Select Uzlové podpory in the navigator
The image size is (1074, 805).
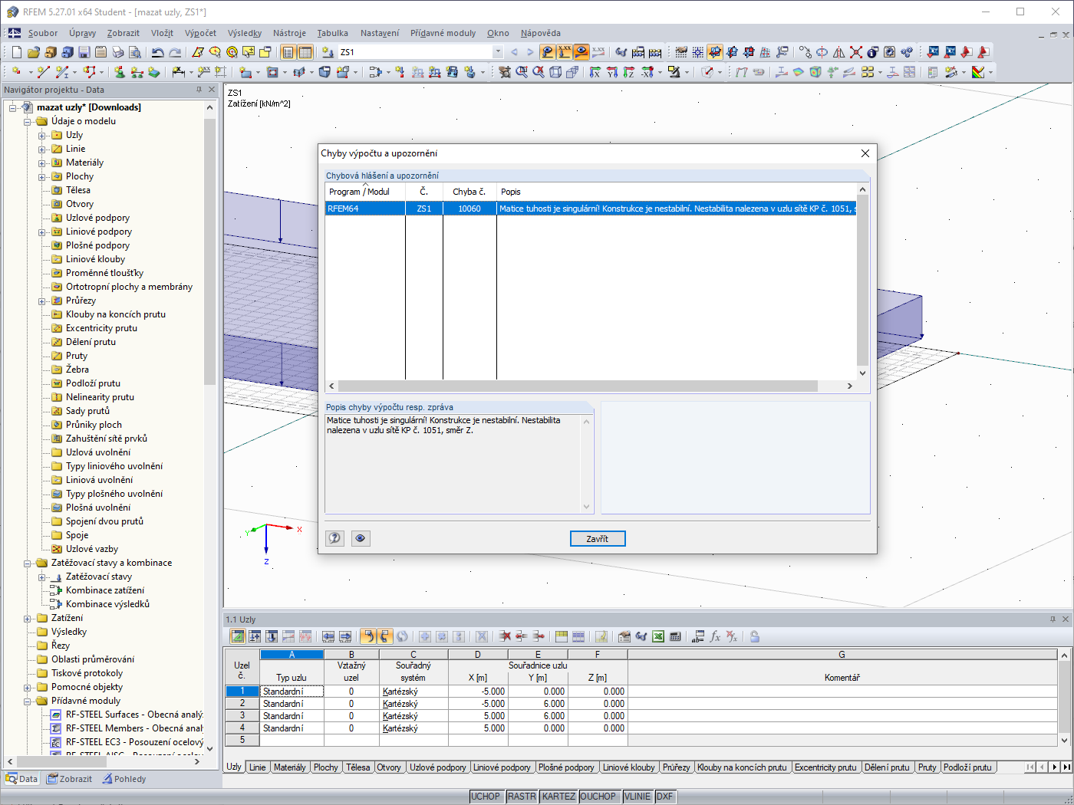[97, 218]
